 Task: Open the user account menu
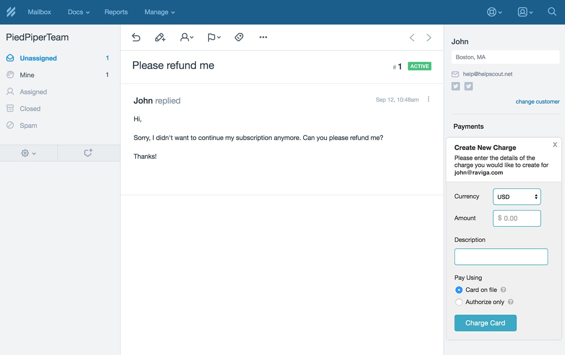point(525,12)
